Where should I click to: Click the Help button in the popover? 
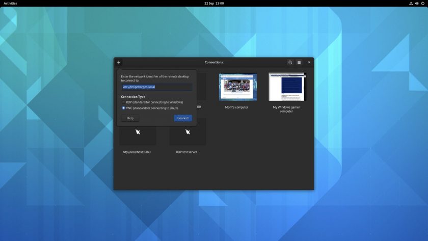(130, 118)
